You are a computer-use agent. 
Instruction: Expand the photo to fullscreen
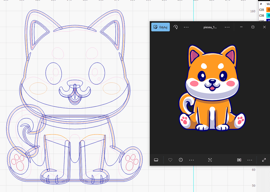pyautogui.click(x=264, y=160)
